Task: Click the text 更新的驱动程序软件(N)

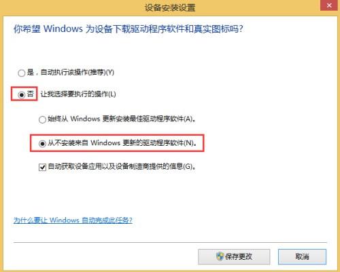Action: 159,143
